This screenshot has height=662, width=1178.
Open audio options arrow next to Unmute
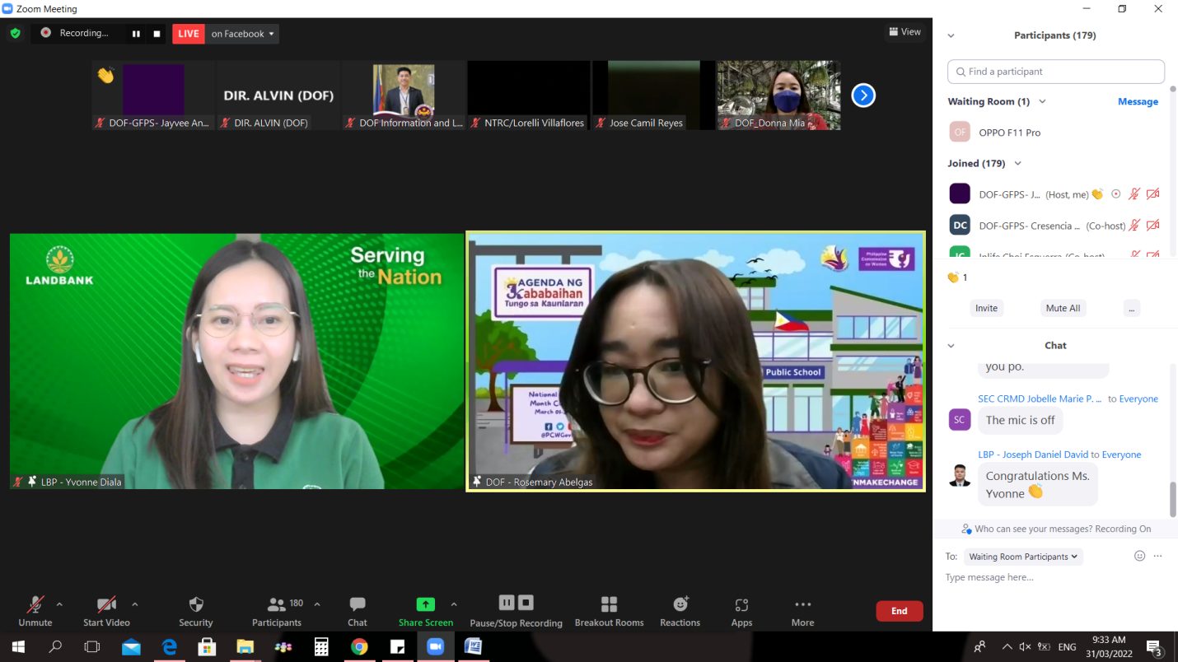[59, 604]
